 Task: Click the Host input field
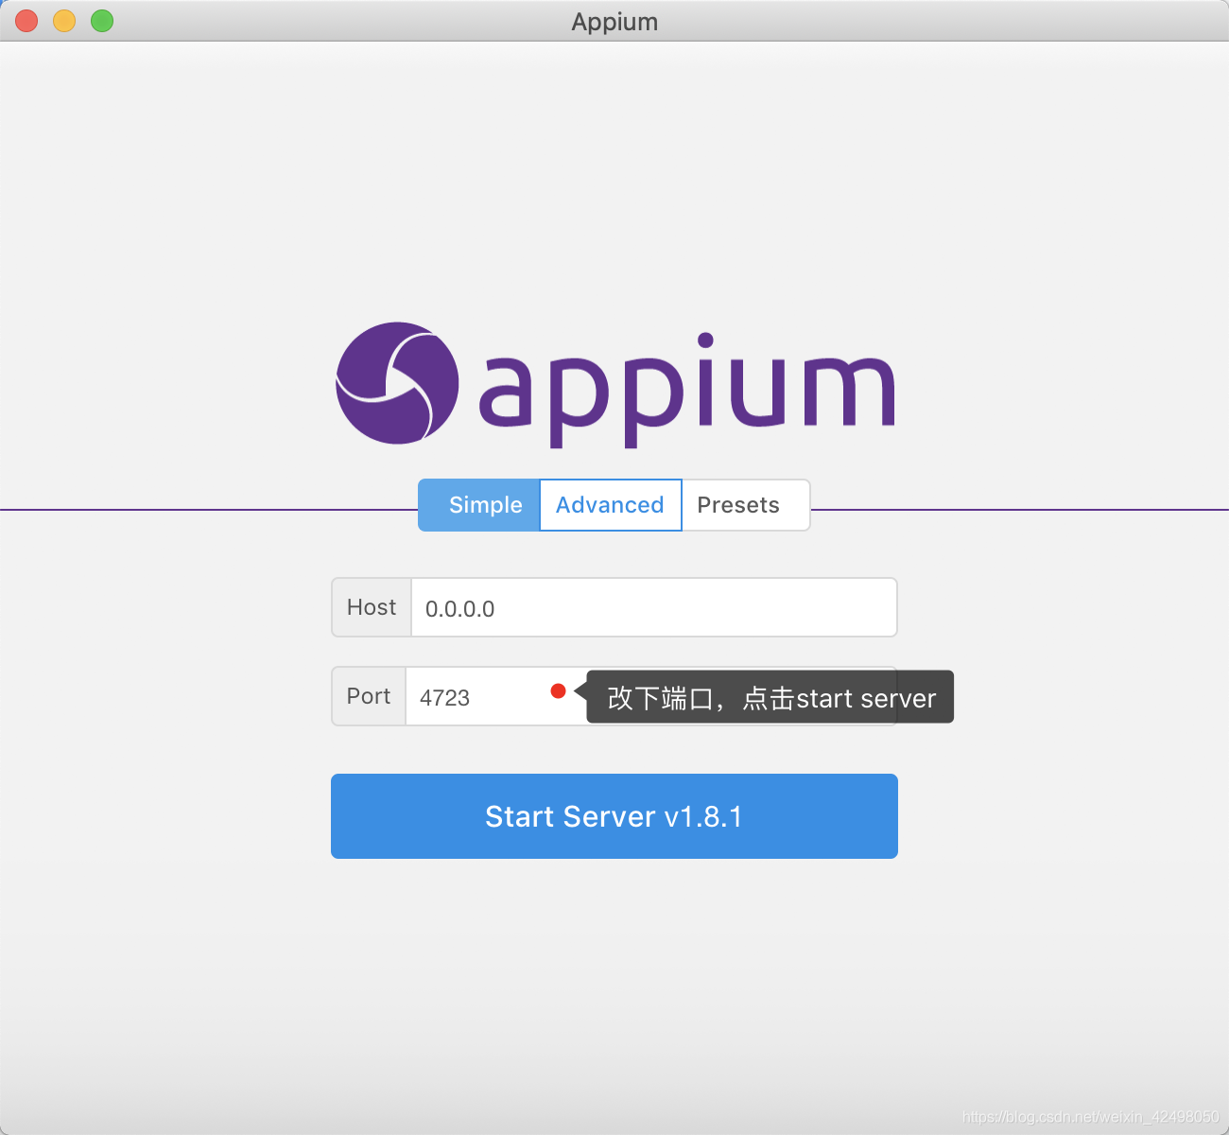653,607
